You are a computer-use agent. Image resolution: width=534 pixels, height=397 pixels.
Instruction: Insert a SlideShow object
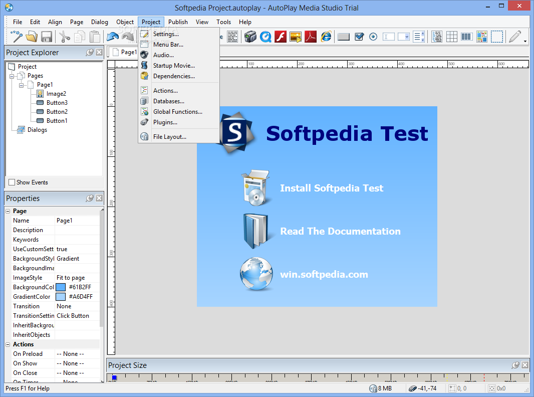[295, 37]
